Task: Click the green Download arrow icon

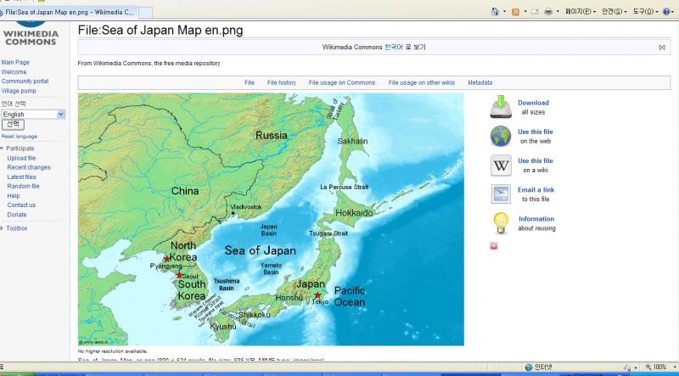Action: 501,107
